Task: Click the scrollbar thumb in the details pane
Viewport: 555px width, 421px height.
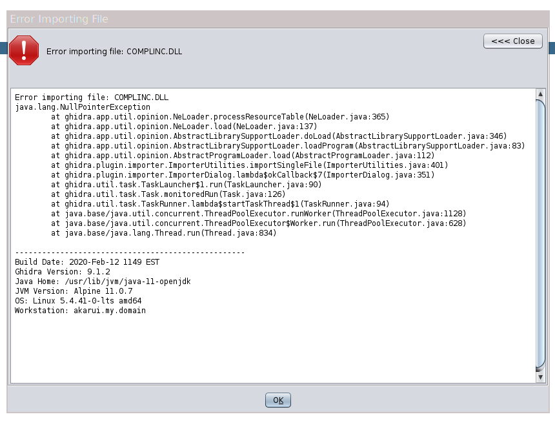Action: 540,232
